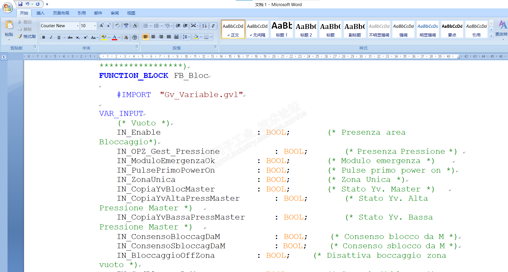
Task: Sort the selected text
Action: click(x=204, y=26)
